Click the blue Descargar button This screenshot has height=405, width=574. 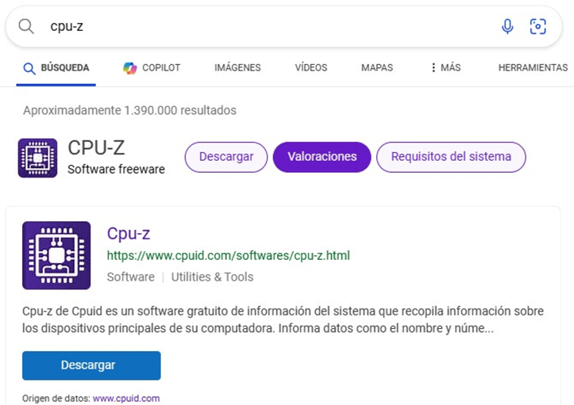(91, 365)
